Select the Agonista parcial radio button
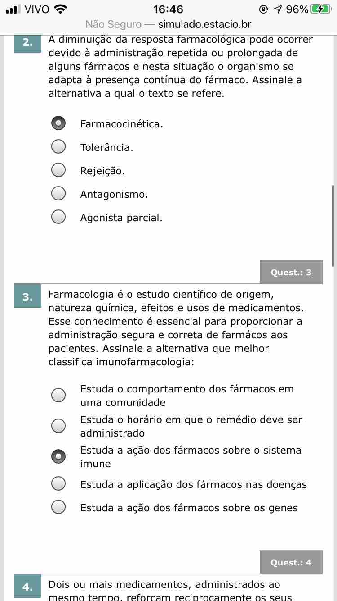The image size is (337, 601). [58, 217]
